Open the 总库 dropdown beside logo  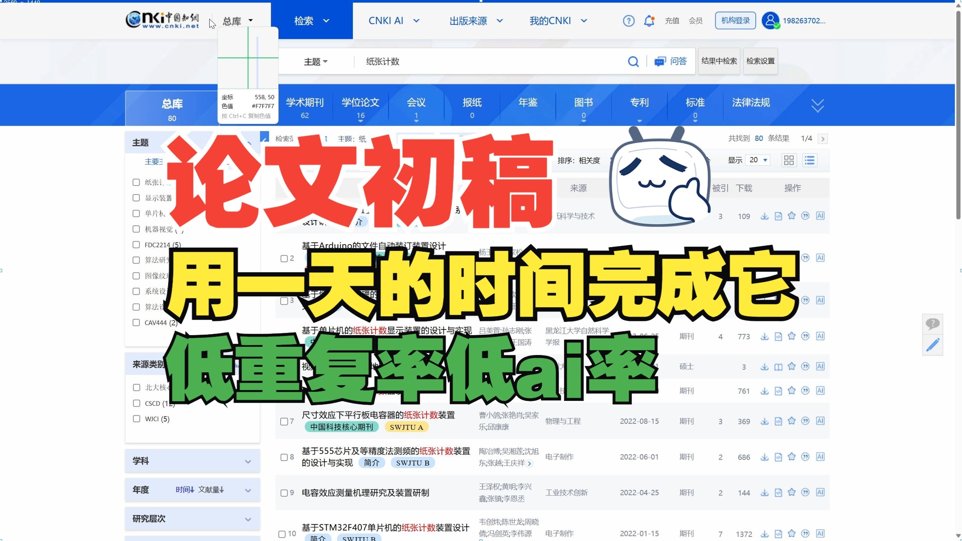pyautogui.click(x=238, y=21)
